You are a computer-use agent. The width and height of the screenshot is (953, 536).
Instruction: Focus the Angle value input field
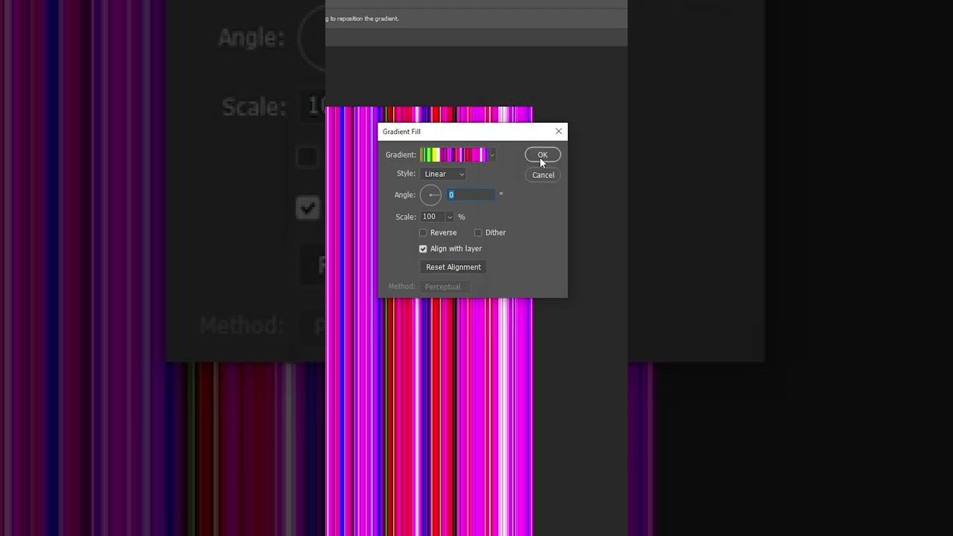click(471, 195)
